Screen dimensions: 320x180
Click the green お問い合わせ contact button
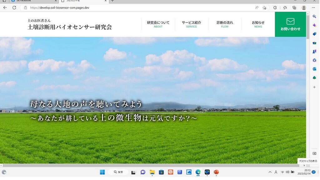(290, 24)
